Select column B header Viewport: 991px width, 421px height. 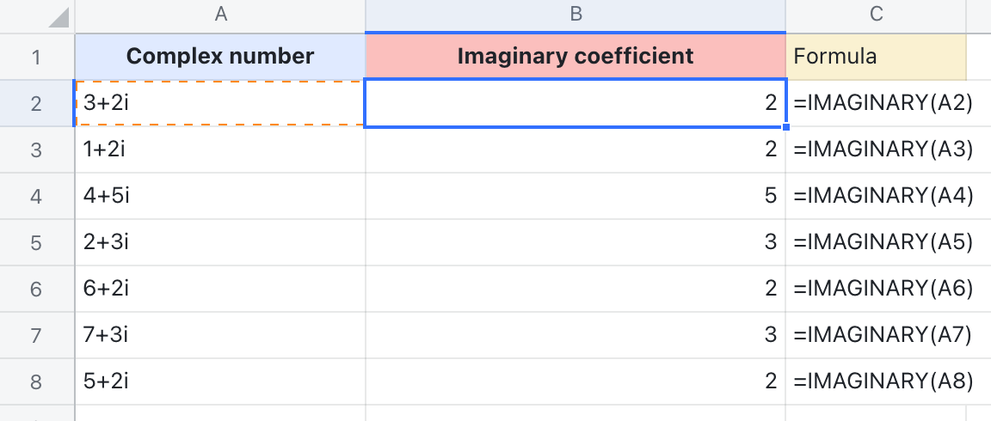coord(575,14)
